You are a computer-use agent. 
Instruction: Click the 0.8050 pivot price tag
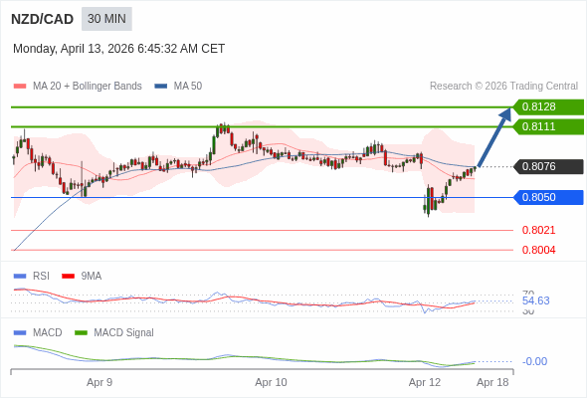click(x=548, y=197)
